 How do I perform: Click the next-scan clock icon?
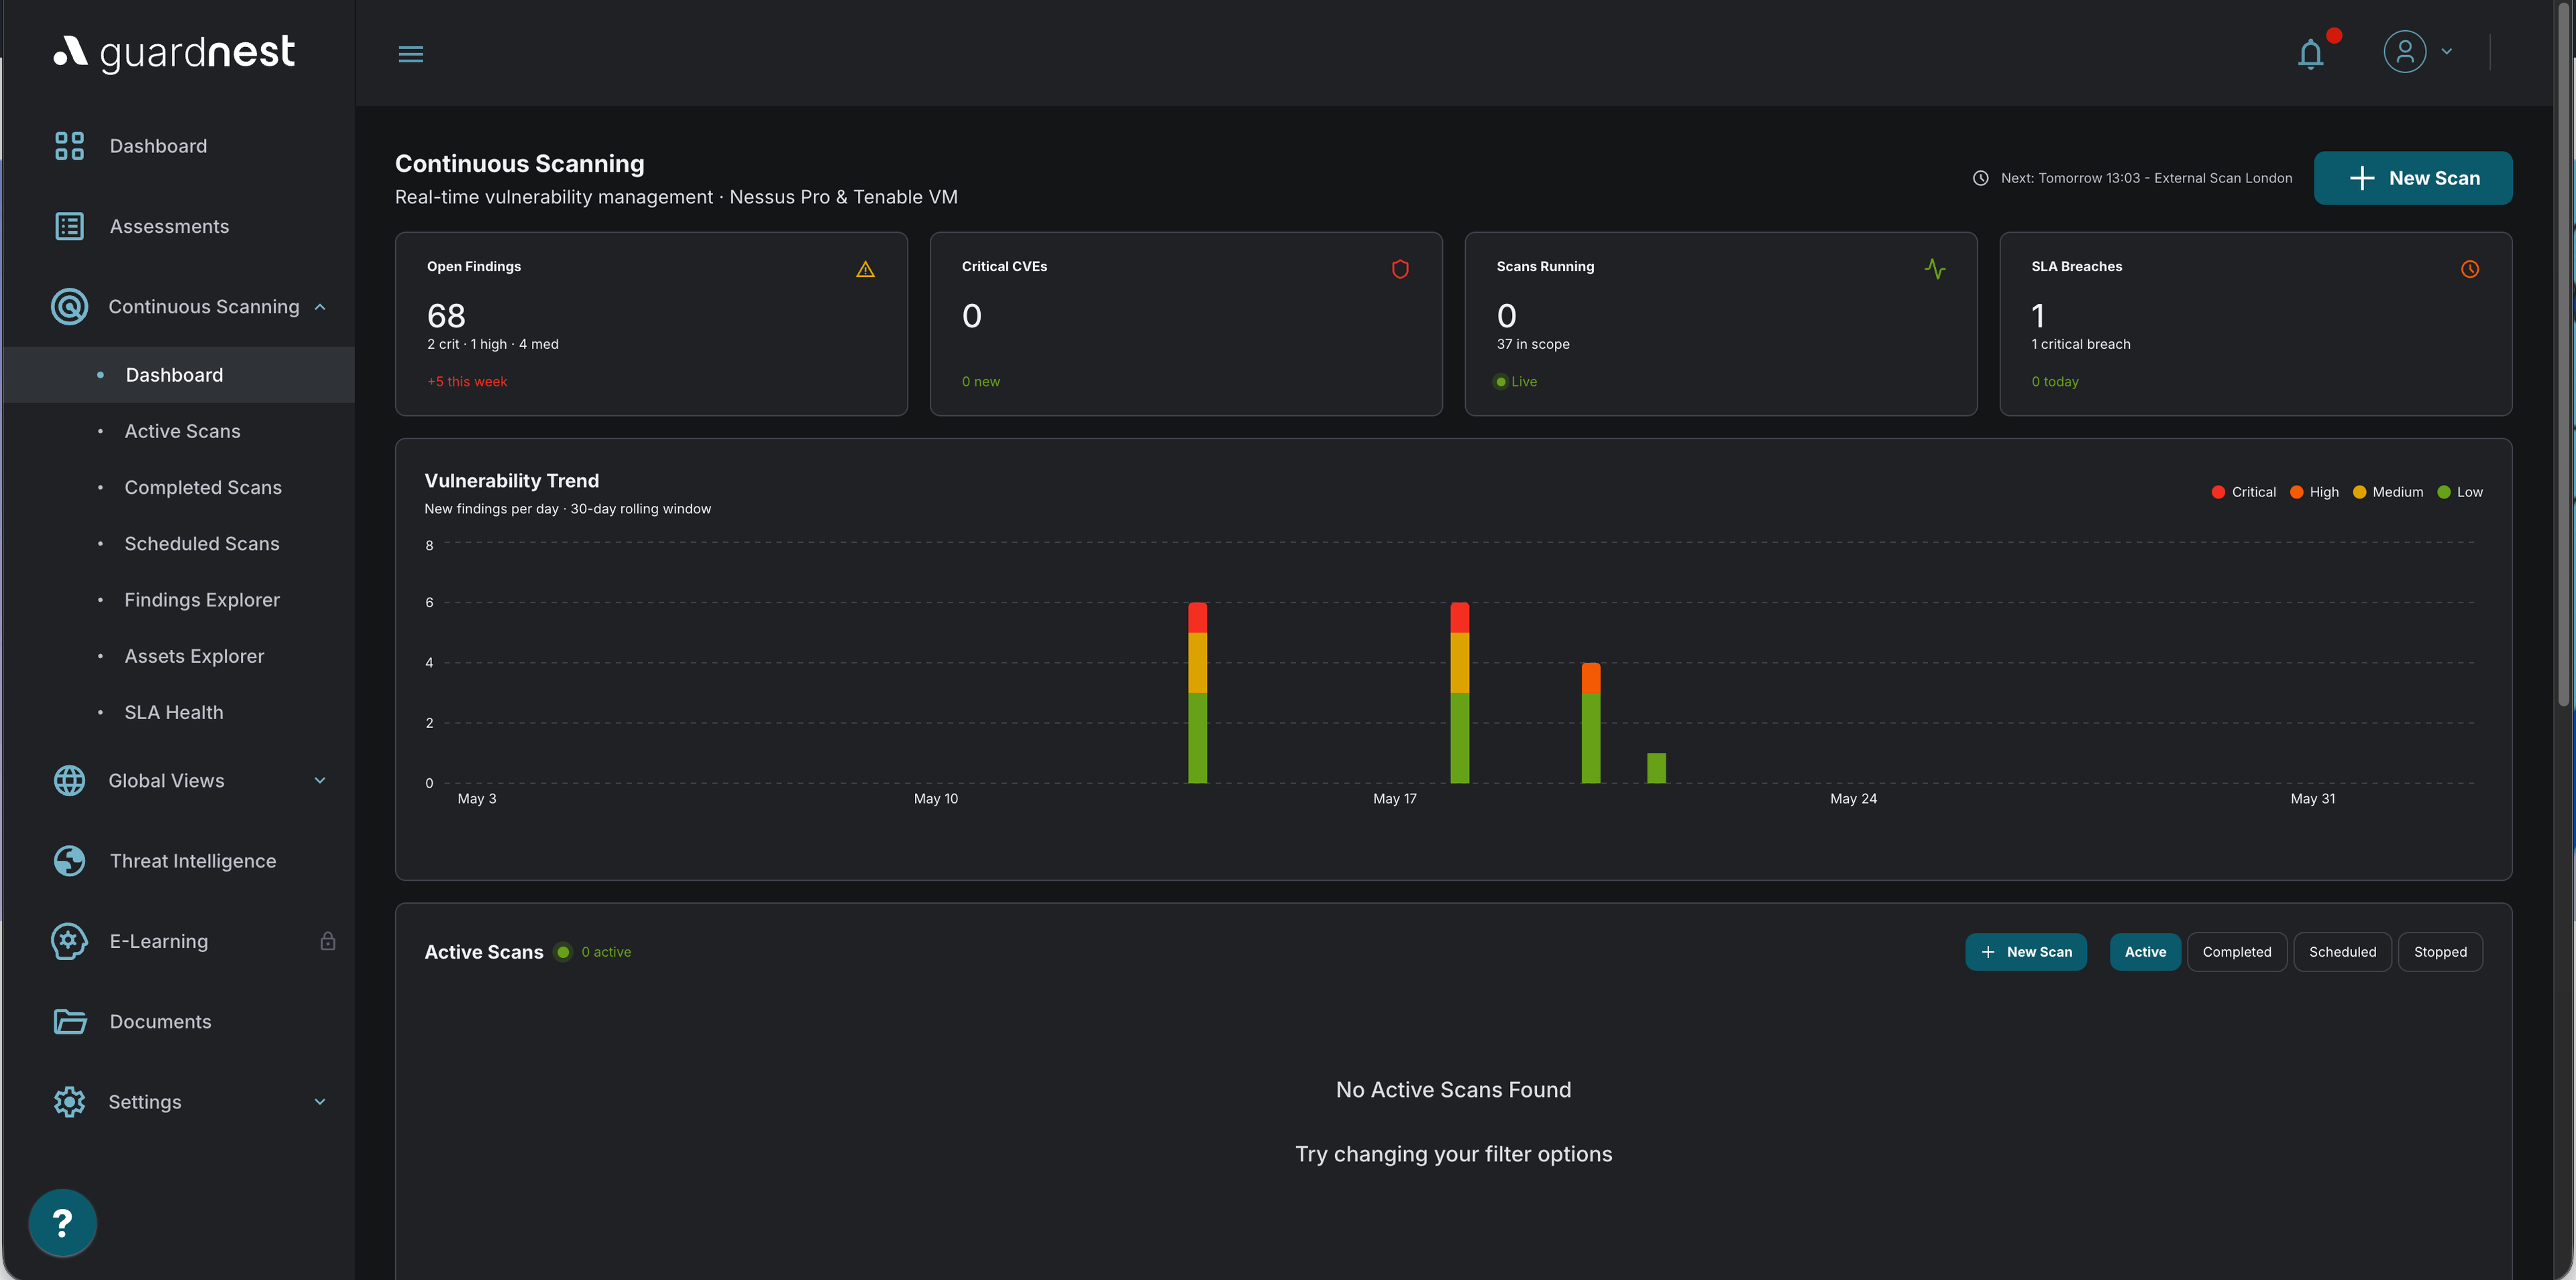tap(1980, 178)
